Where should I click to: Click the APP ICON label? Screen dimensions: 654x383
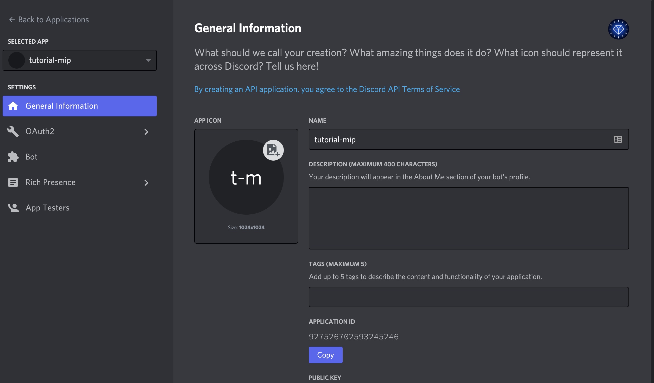[208, 121]
